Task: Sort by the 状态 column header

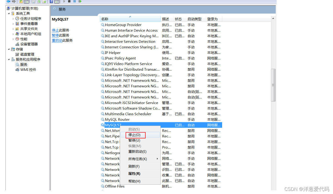Action: [x=180, y=19]
